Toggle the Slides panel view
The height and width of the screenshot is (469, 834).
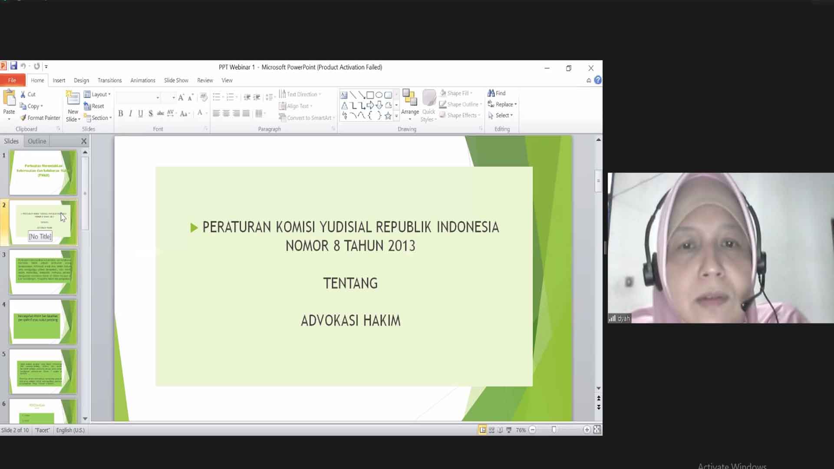click(11, 140)
